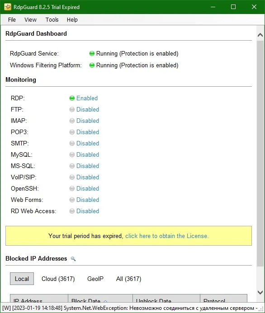Click the RdpGuard Service green status icon

click(92, 53)
